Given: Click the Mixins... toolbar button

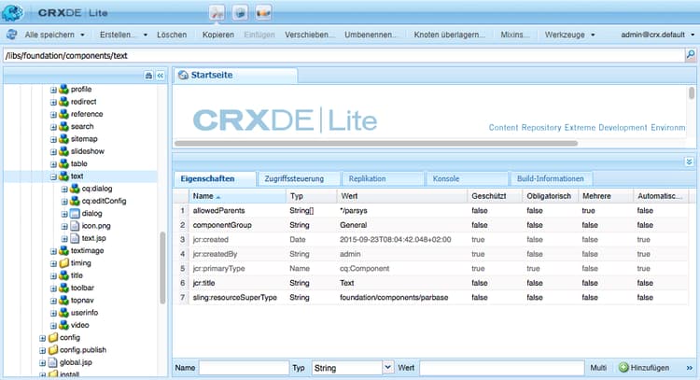Looking at the screenshot, I should tap(514, 35).
